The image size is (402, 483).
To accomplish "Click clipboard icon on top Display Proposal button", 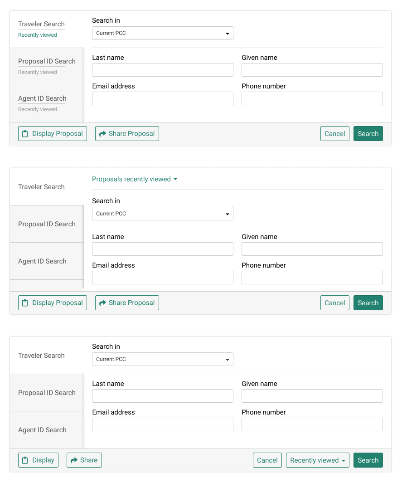I will (x=25, y=134).
